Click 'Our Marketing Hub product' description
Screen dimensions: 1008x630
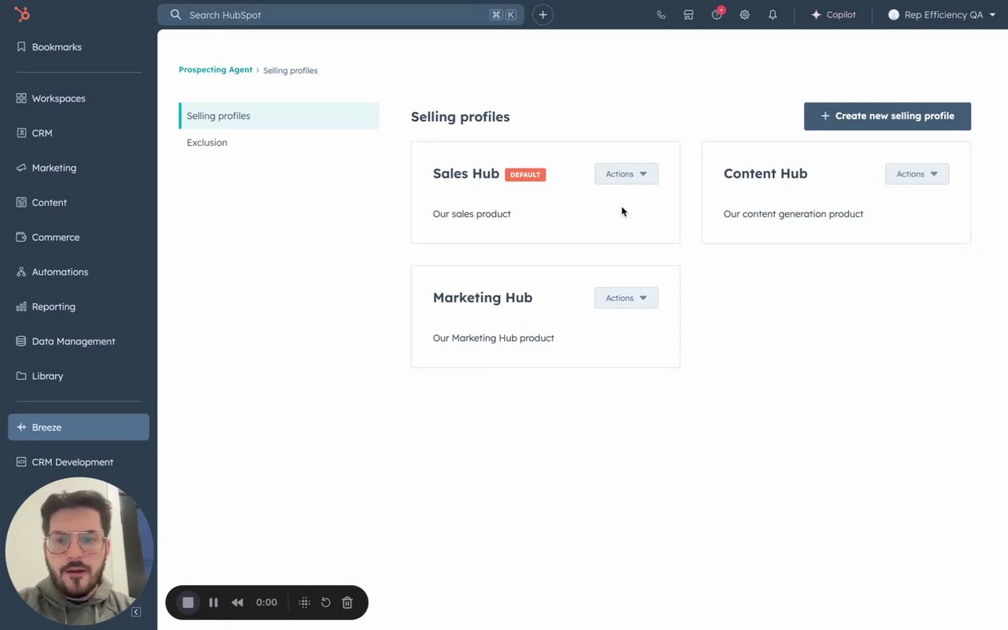click(x=494, y=339)
